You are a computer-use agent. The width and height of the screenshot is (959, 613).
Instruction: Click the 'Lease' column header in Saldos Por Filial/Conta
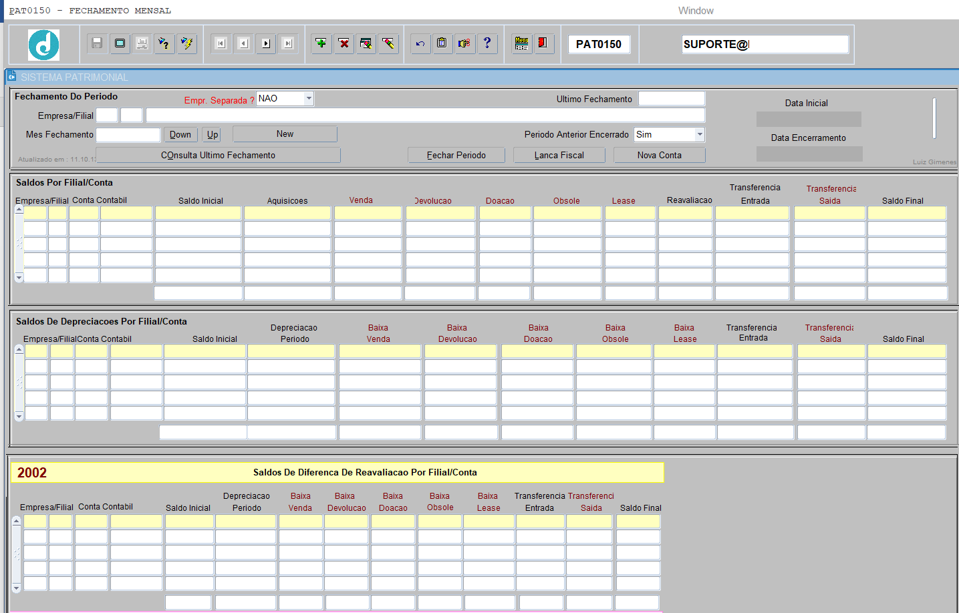coord(624,201)
